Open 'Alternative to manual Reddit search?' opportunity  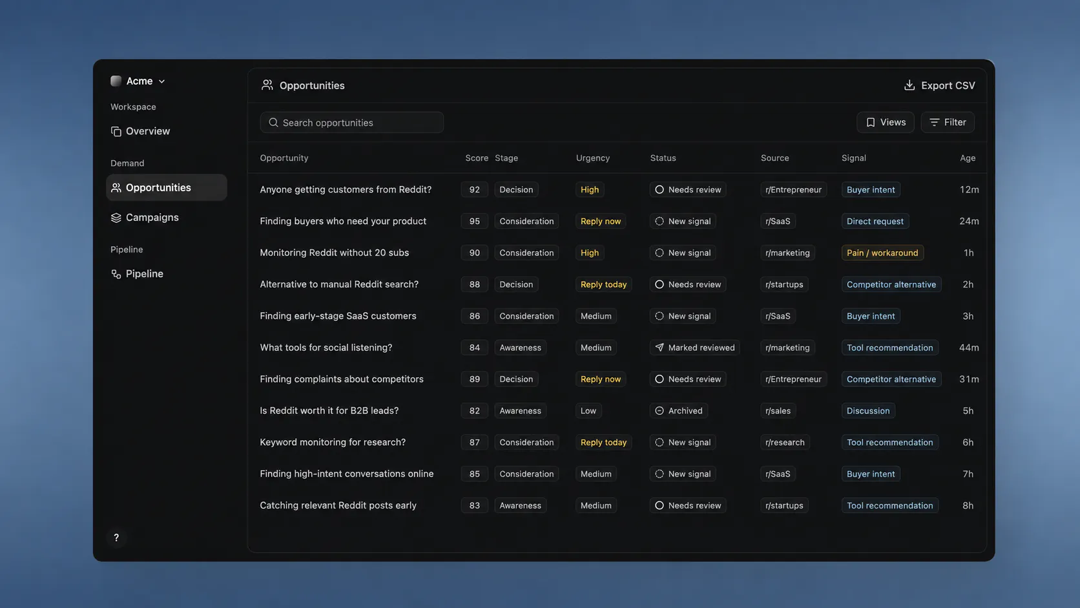pos(339,285)
